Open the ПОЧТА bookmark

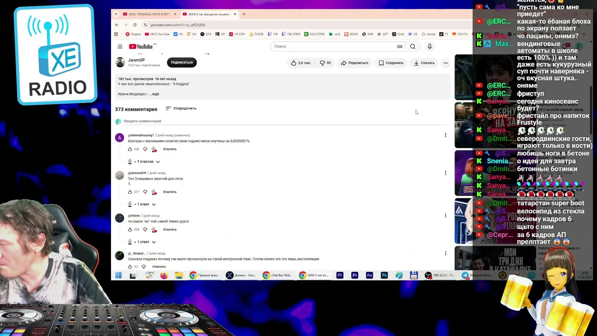(460, 34)
